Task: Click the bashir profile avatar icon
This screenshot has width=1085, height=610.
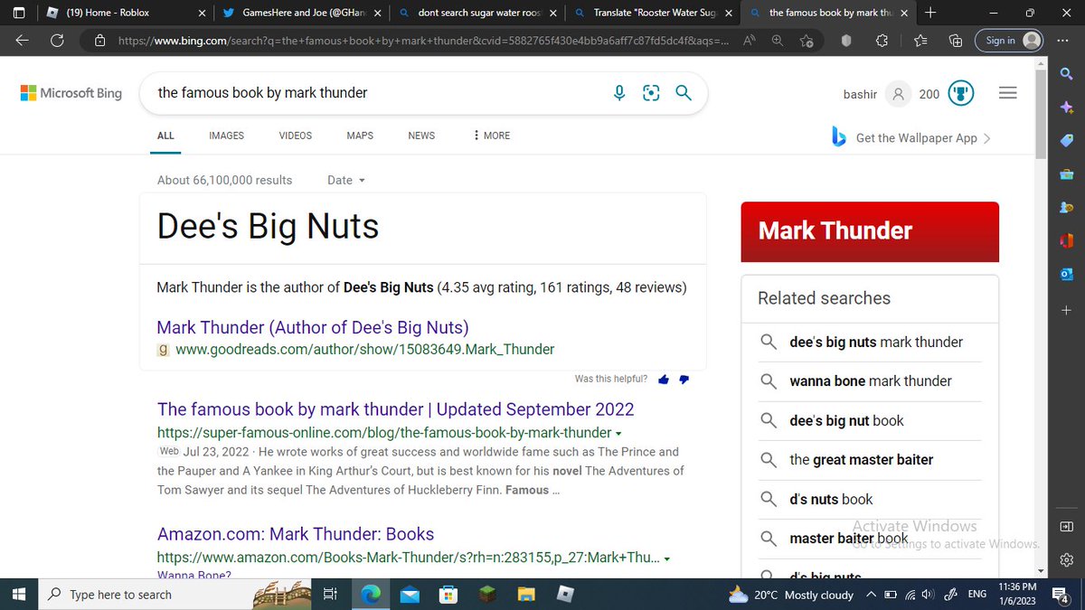Action: point(898,93)
